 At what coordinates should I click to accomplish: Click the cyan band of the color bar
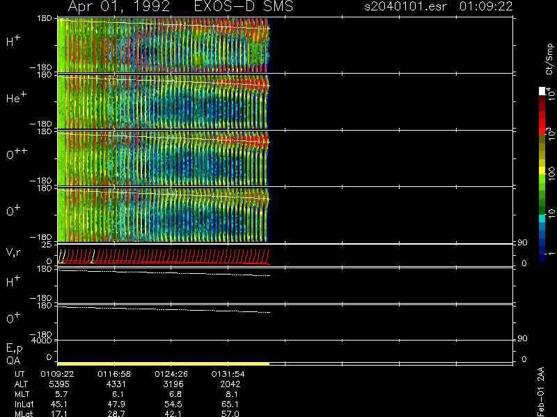[542, 218]
